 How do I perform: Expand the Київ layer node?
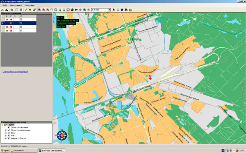click(6, 135)
